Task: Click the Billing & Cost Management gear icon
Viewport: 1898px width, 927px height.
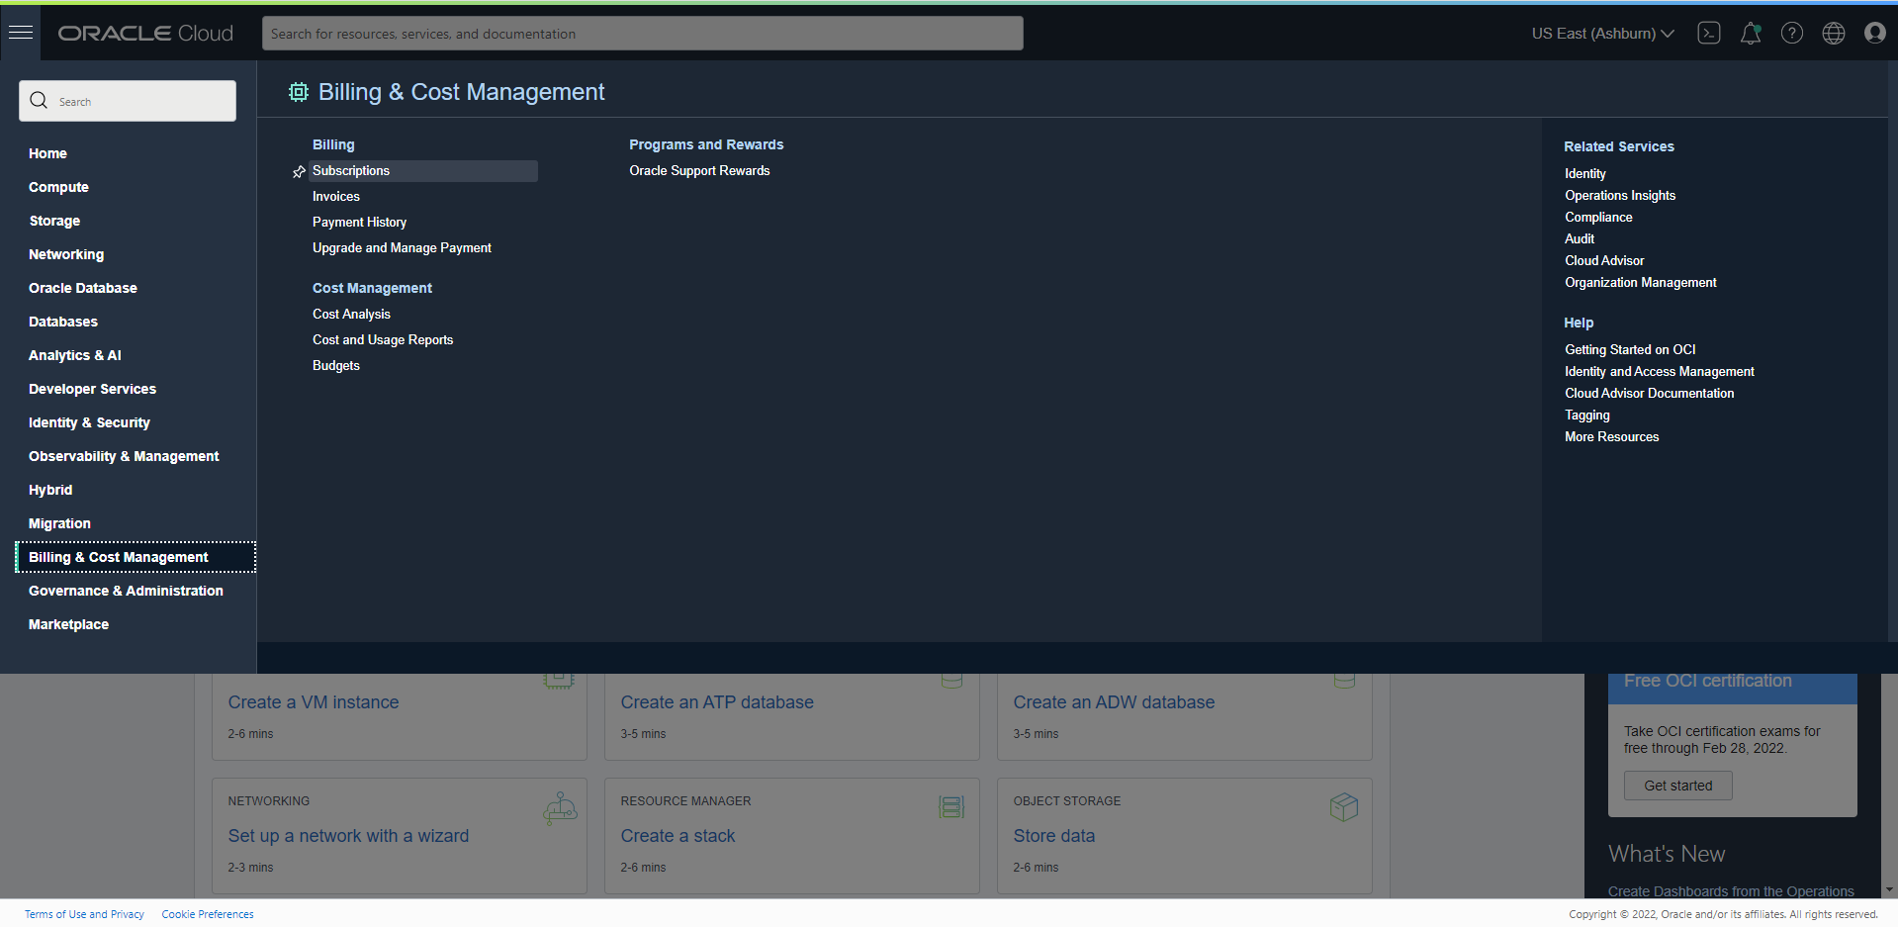Action: click(x=298, y=92)
